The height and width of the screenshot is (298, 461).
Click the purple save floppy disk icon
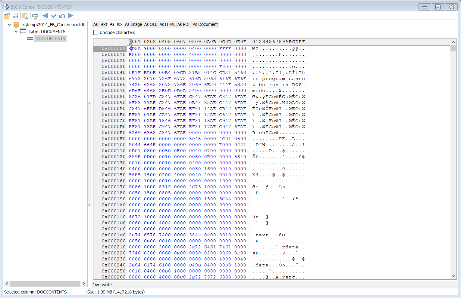pyautogui.click(x=15, y=16)
